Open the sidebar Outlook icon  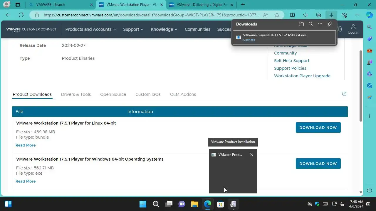click(x=370, y=85)
